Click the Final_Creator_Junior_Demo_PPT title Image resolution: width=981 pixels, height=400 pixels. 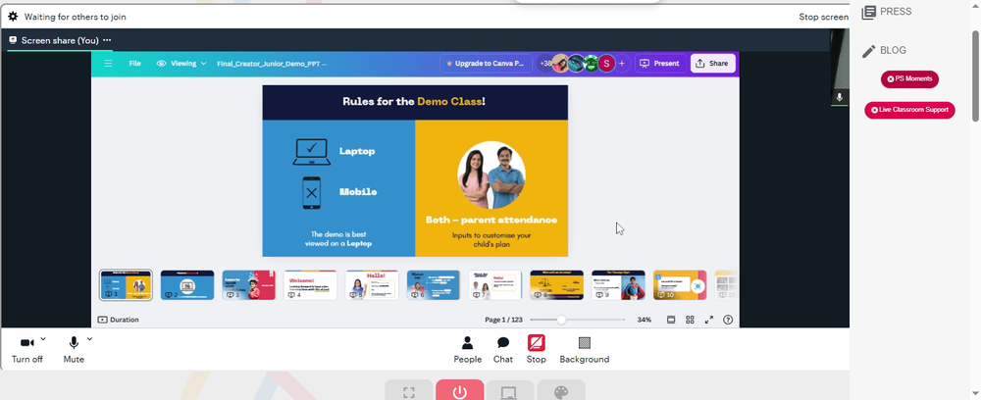point(272,64)
